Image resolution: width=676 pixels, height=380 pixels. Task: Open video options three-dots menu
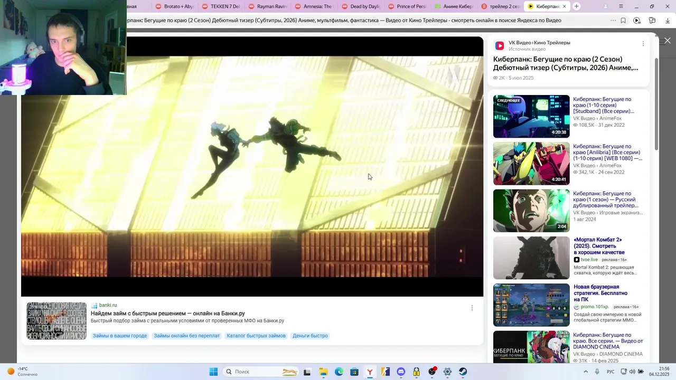click(x=643, y=44)
